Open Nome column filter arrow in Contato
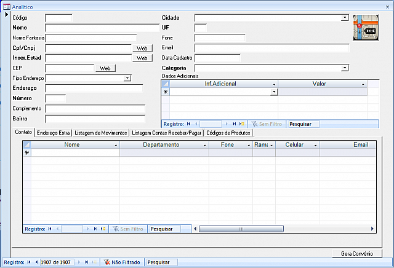 (116, 145)
